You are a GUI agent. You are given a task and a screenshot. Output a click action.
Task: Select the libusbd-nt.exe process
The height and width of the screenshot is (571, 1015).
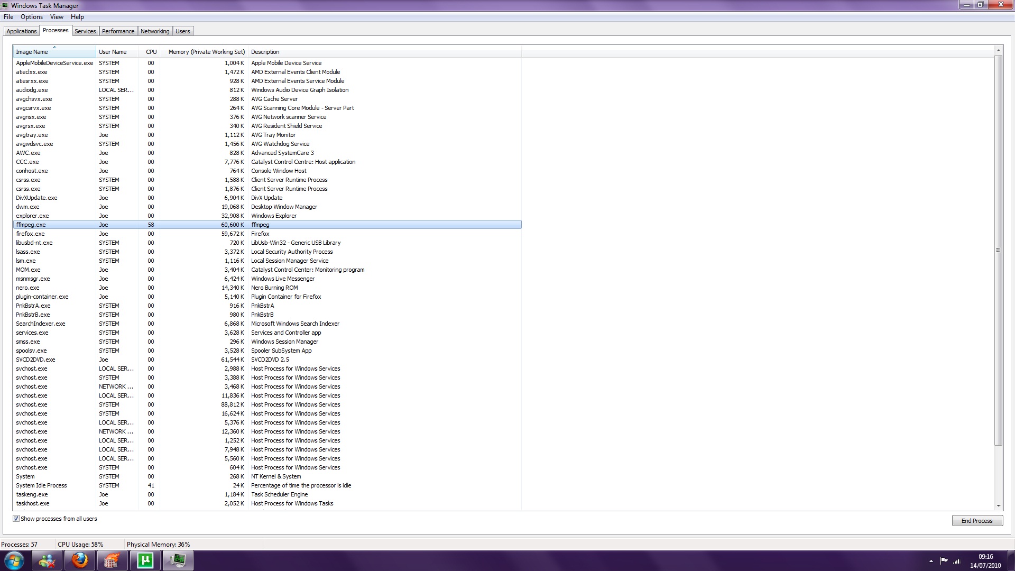267,243
